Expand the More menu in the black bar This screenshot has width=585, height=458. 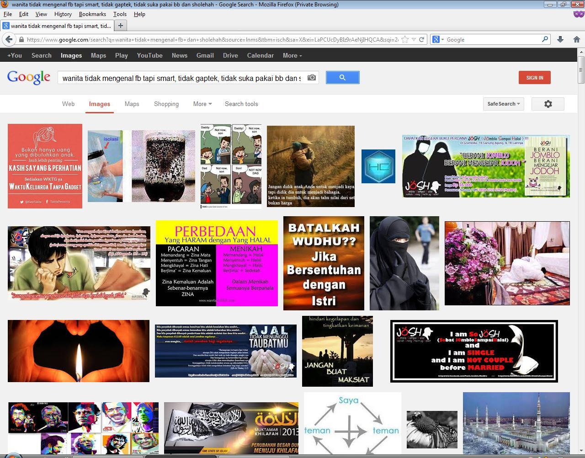click(292, 55)
